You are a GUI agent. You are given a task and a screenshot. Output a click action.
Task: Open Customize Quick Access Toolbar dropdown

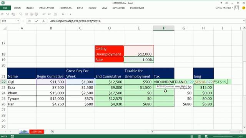pos(70,14)
